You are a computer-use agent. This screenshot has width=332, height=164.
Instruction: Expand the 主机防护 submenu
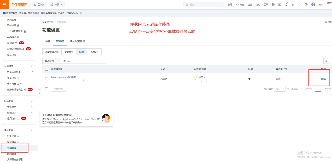(32, 107)
